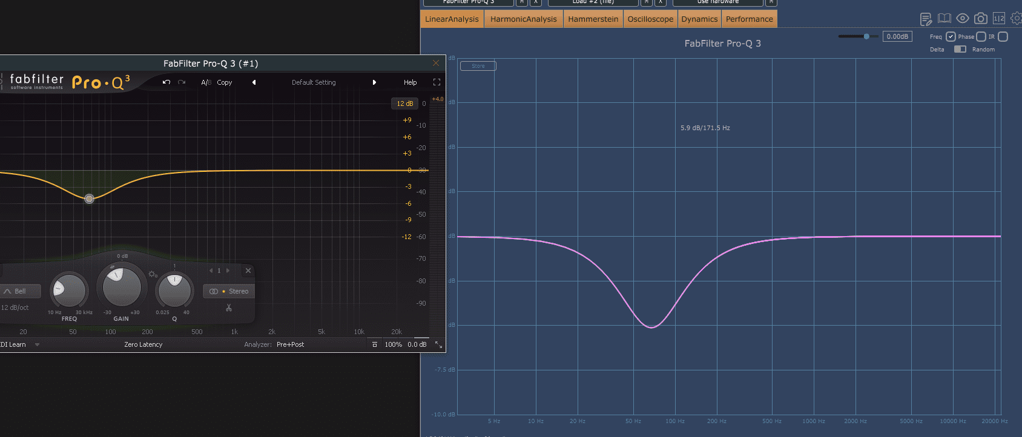This screenshot has height=437, width=1022.
Task: Open the 12 dB/oct slope menu
Action: coord(15,307)
